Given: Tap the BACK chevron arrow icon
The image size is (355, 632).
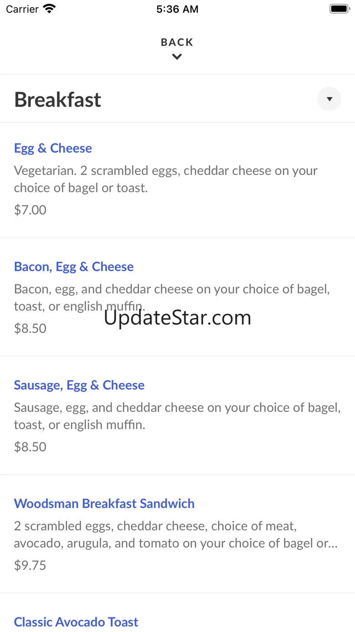Looking at the screenshot, I should click(177, 57).
